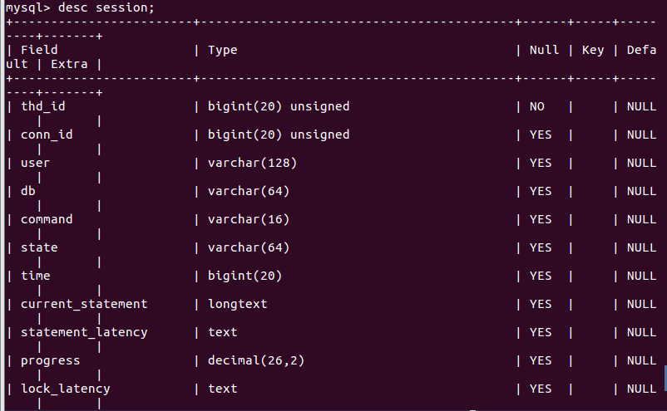Click the Null column header

click(x=544, y=50)
